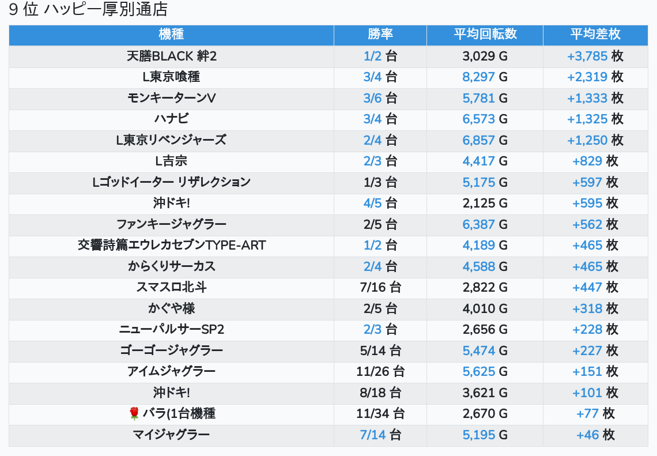Screen dimensions: 657x456
Task: Click the 7/14 win rate for マイジャグラー
Action: pyautogui.click(x=372, y=435)
